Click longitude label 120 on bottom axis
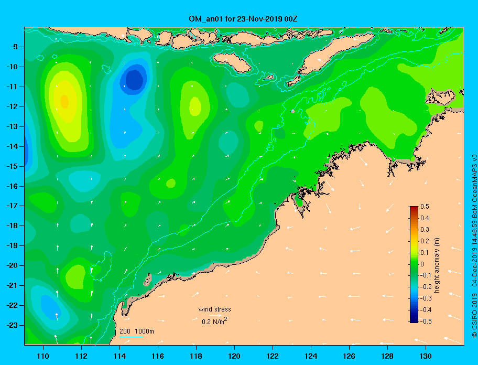Image resolution: width=478 pixels, height=365 pixels. point(234,356)
